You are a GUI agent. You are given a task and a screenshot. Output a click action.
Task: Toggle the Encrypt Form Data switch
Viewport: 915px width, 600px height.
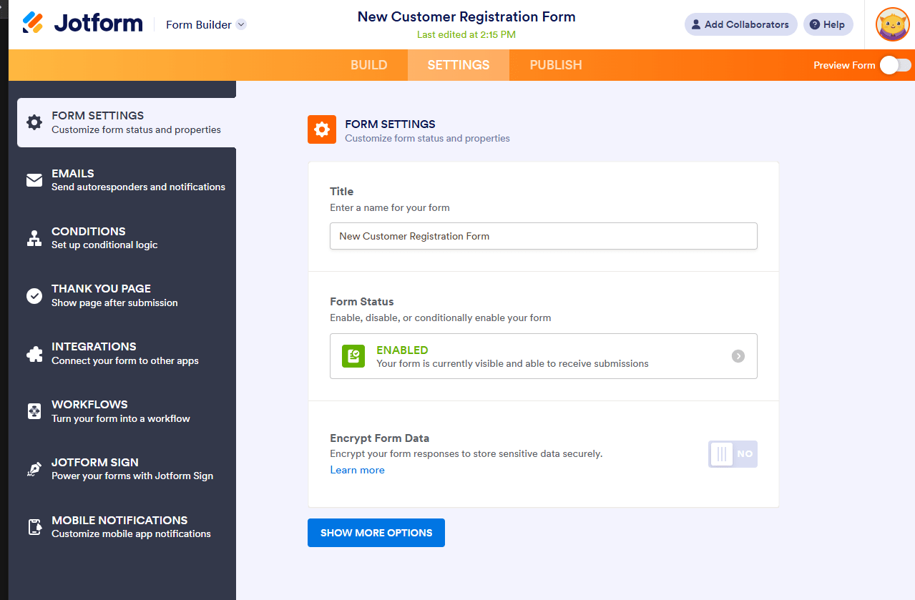(x=733, y=454)
